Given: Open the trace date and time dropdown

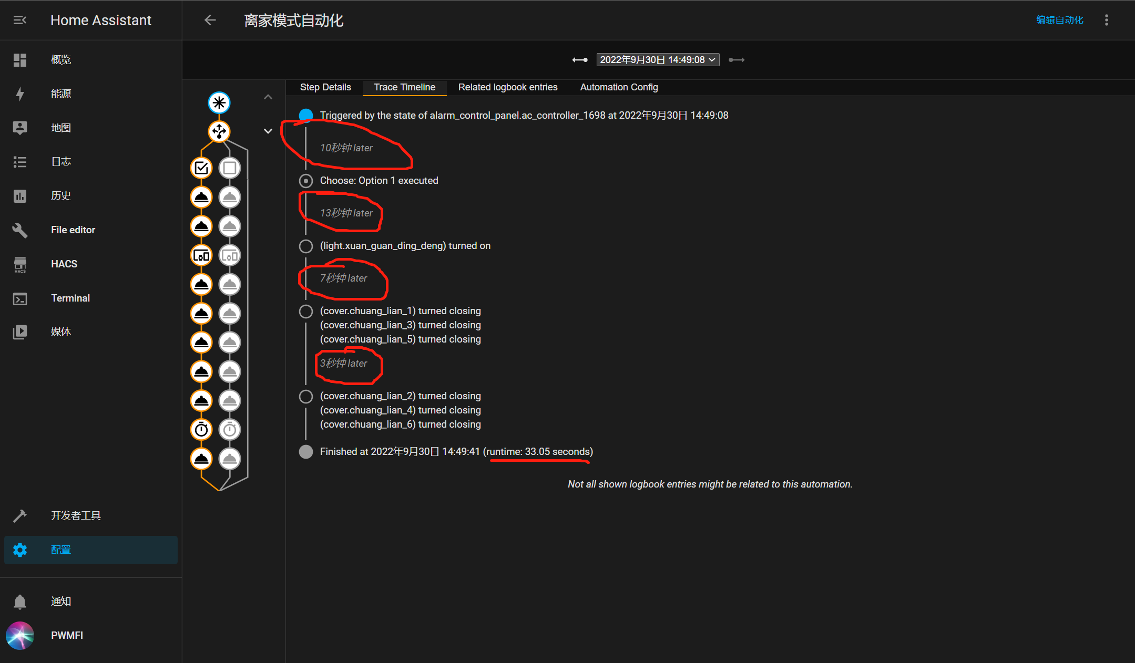Looking at the screenshot, I should click(658, 60).
